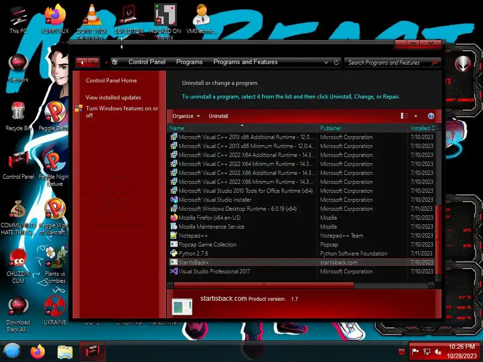Sort by the Installed On column header
483x362 pixels.
423,128
